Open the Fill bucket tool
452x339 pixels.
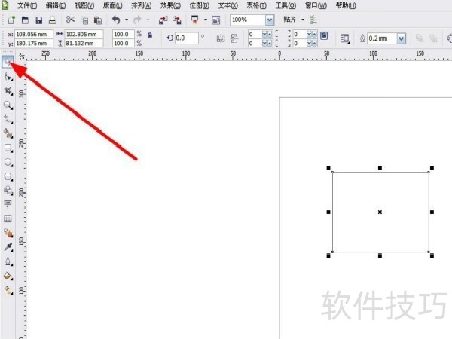coord(8,276)
